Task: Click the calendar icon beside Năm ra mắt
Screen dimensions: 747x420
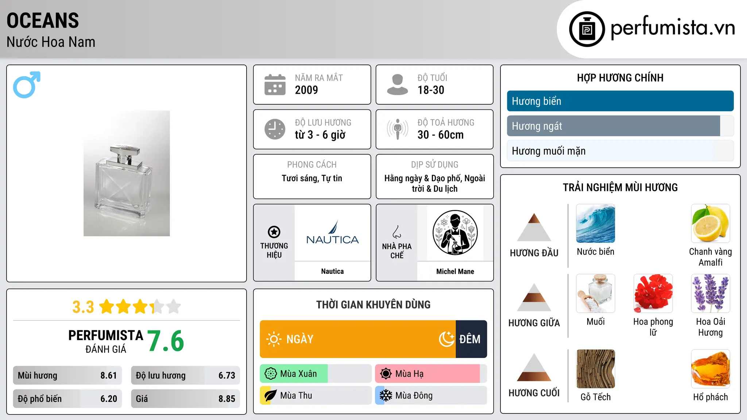Action: (275, 85)
